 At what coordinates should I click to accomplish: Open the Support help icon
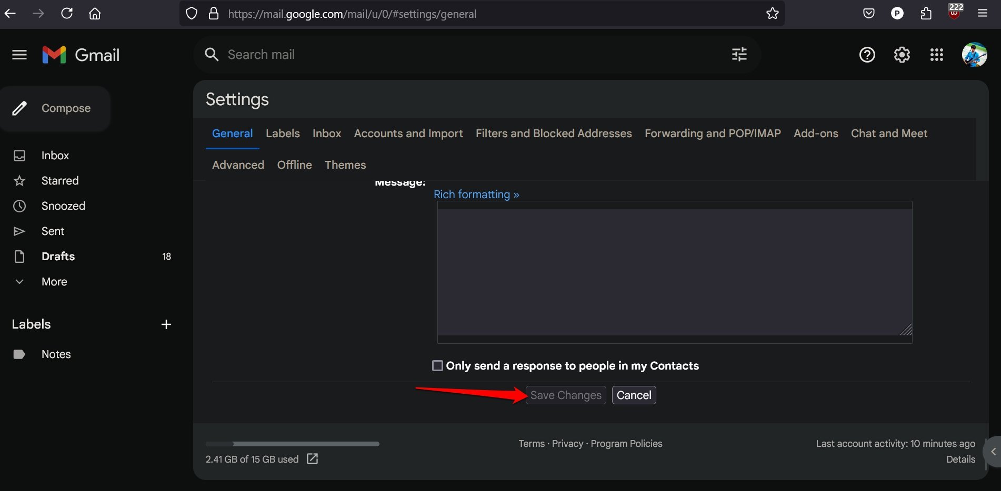[x=867, y=55]
